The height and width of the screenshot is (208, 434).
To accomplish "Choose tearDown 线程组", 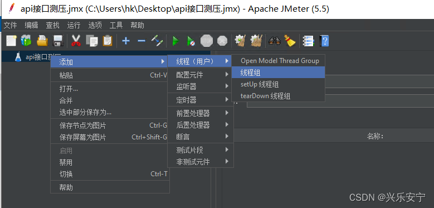I will point(278,96).
